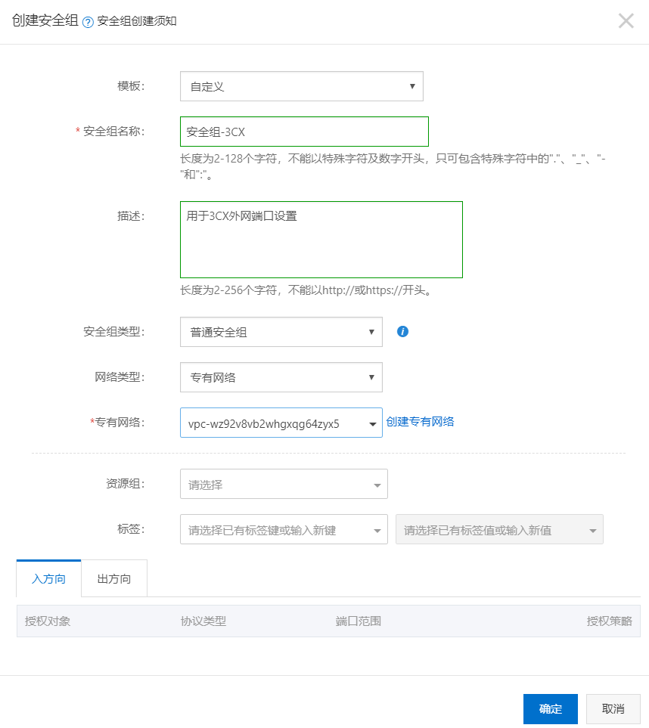
Task: Click the 创建安全组 dialog title
Action: (45, 20)
